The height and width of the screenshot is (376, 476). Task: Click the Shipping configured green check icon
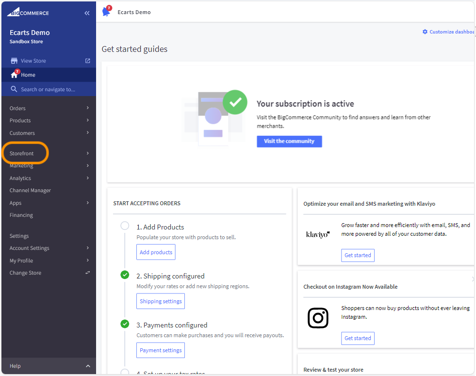(125, 275)
